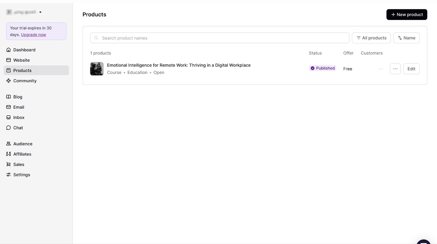Open the Dashboard home icon
This screenshot has width=437, height=244.
pos(8,50)
